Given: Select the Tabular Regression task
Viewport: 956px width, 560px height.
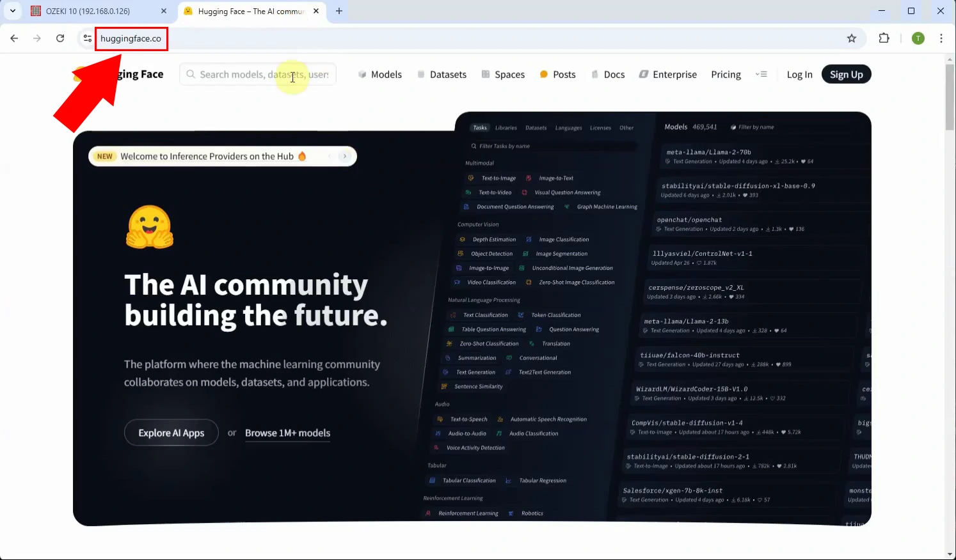Looking at the screenshot, I should [536, 481].
